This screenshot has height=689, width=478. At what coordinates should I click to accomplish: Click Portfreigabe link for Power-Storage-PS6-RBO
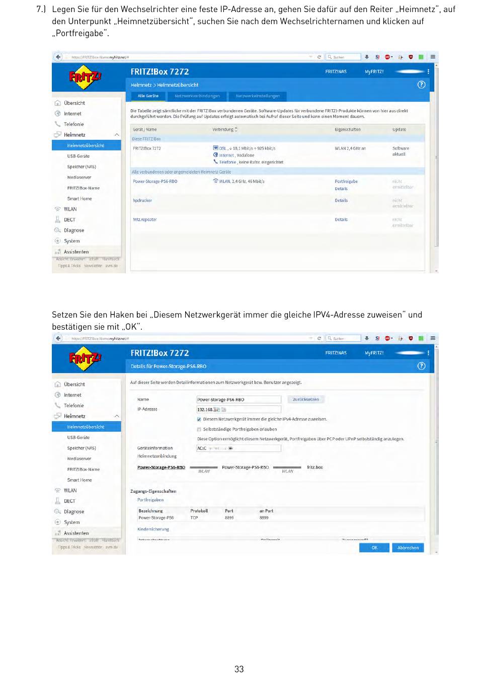point(346,181)
